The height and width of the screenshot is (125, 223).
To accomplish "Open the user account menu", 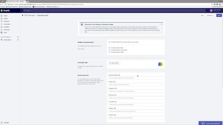I will tap(215, 10).
